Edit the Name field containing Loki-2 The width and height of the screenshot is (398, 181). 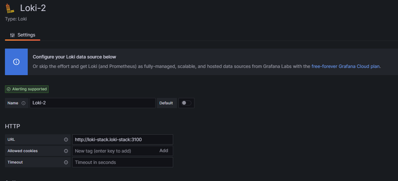pyautogui.click(x=93, y=103)
